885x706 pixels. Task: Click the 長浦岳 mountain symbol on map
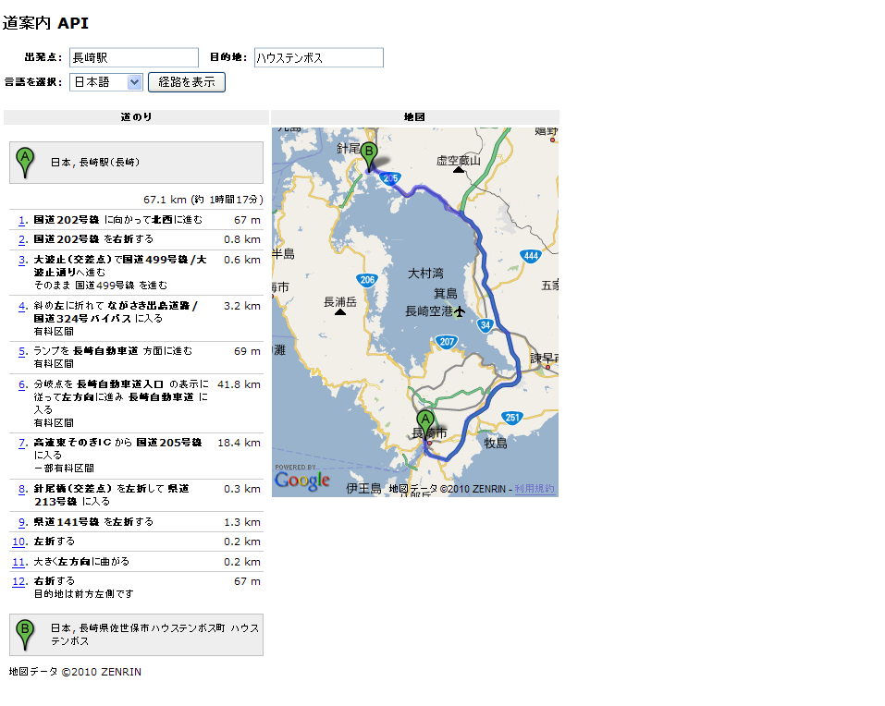pyautogui.click(x=339, y=311)
